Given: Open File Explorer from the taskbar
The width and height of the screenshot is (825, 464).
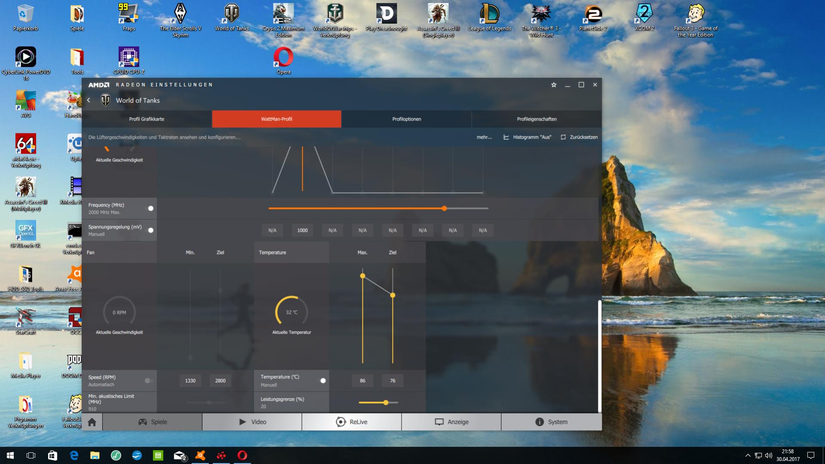Looking at the screenshot, I should click(x=95, y=455).
